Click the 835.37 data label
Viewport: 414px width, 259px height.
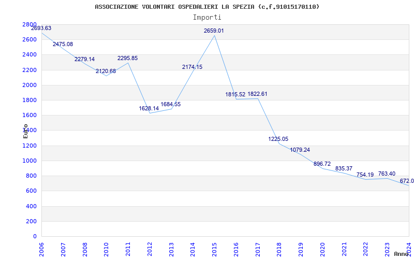344,169
